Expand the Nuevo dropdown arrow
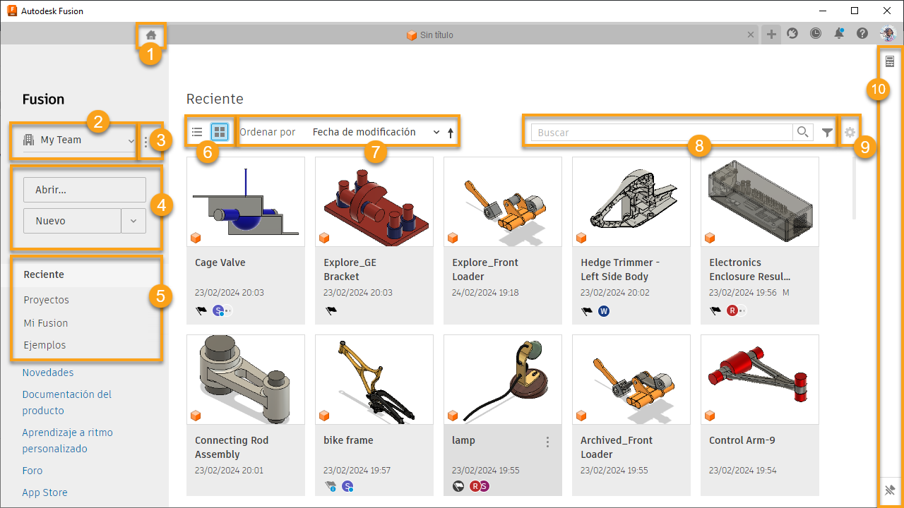 tap(133, 221)
